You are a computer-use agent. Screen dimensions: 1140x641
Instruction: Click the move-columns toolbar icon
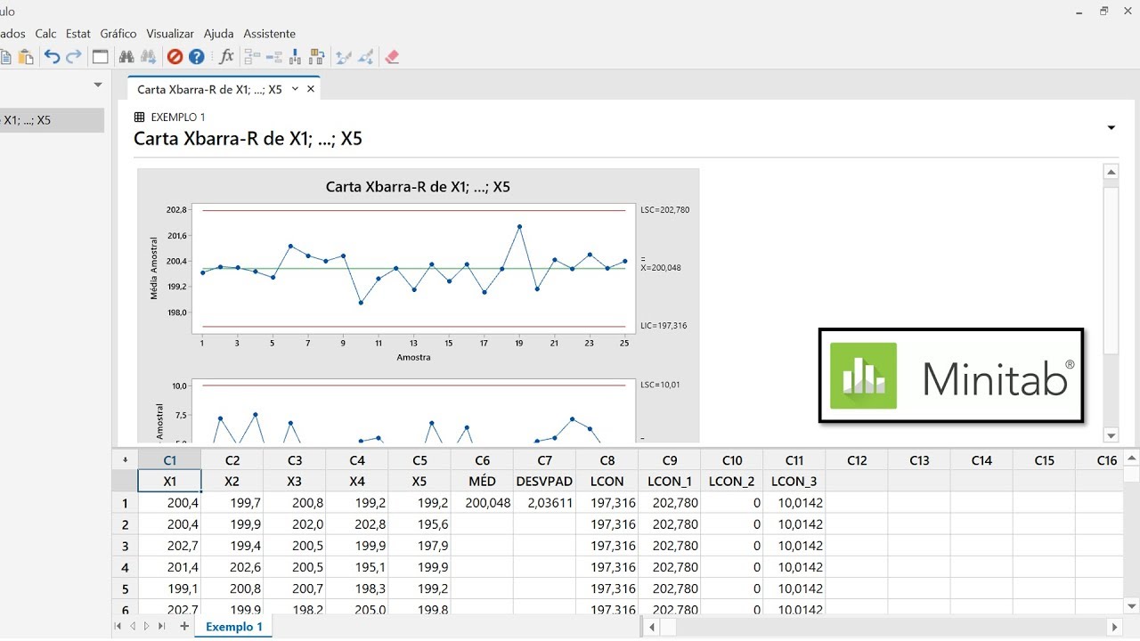pyautogui.click(x=316, y=57)
